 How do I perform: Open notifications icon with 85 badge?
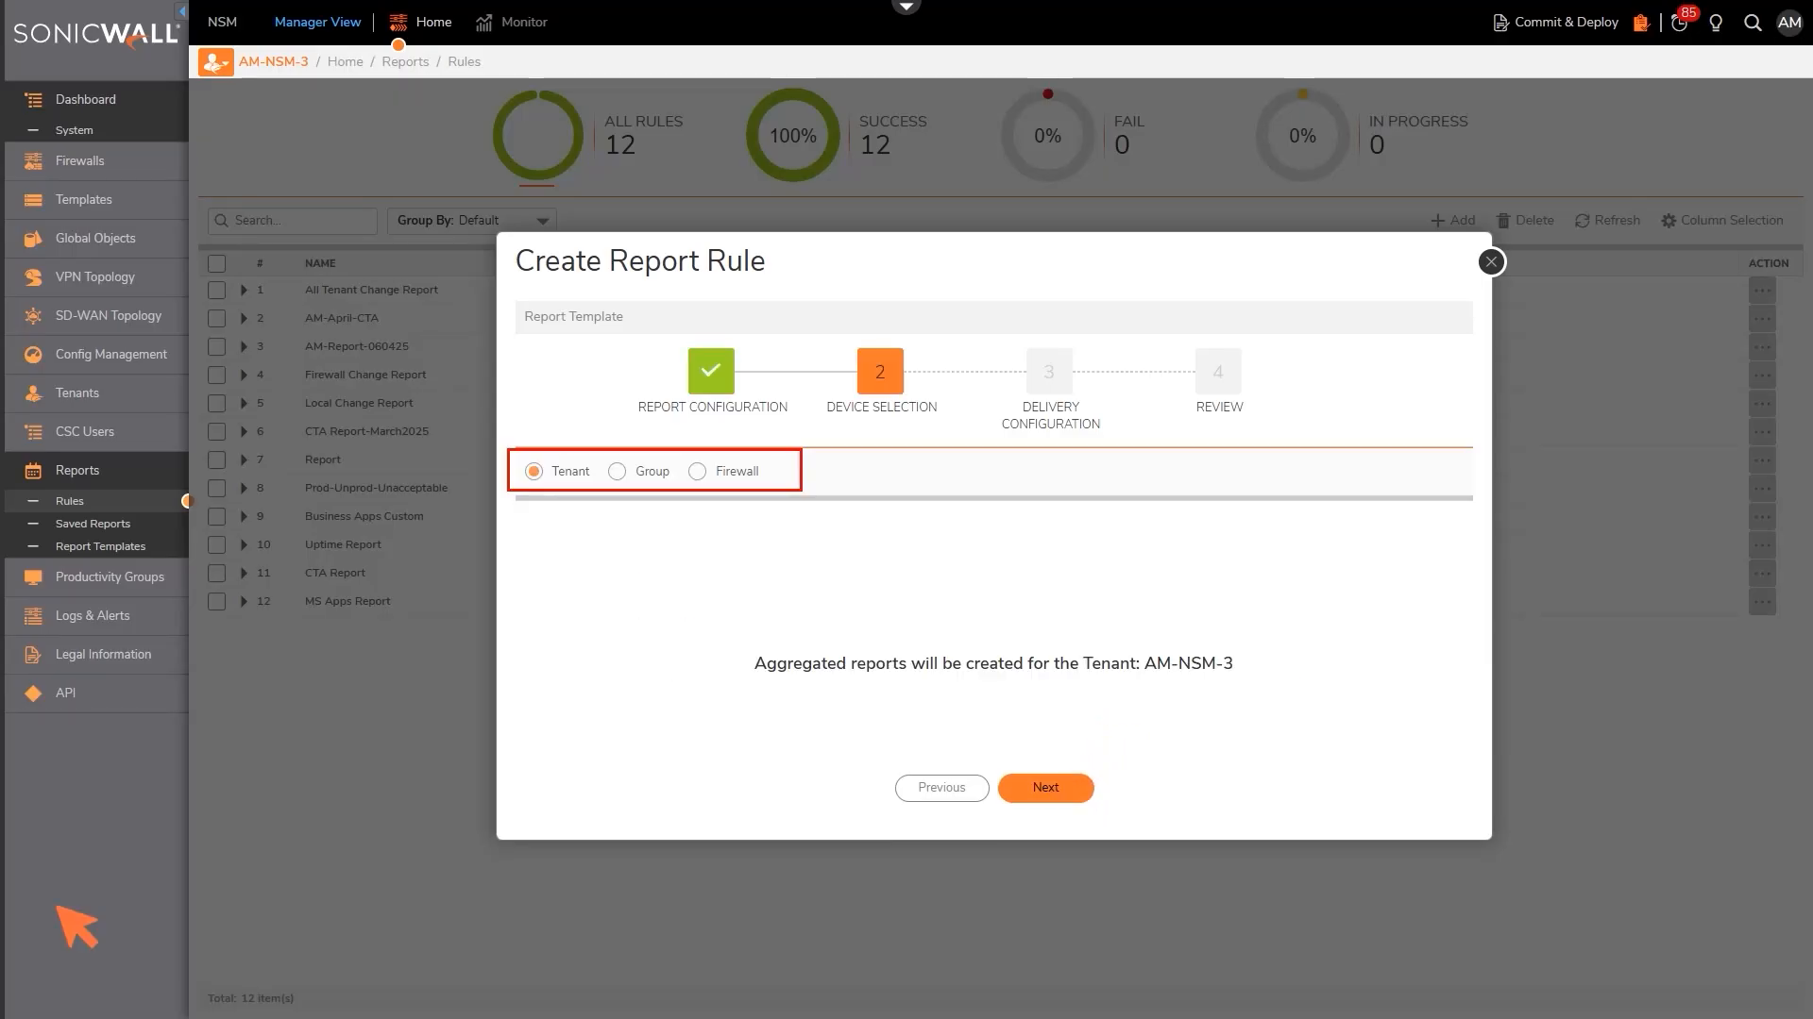point(1680,23)
